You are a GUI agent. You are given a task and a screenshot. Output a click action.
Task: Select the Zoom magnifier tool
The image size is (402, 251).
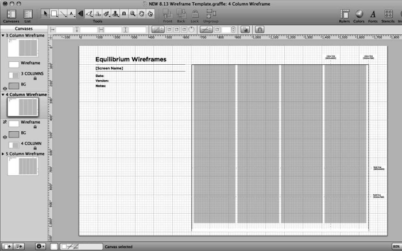(x=133, y=13)
